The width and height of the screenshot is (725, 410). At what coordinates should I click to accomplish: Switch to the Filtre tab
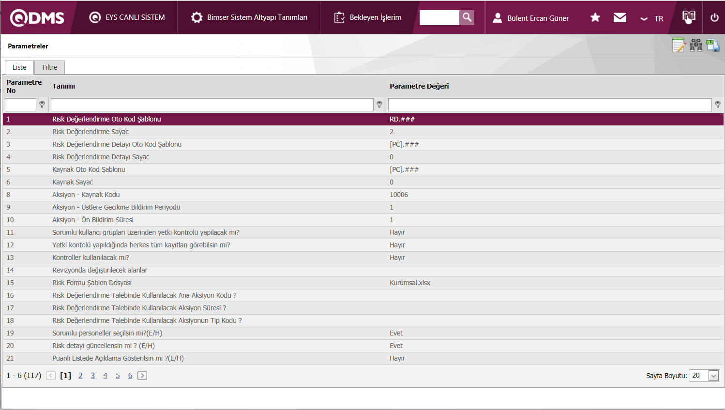(49, 67)
